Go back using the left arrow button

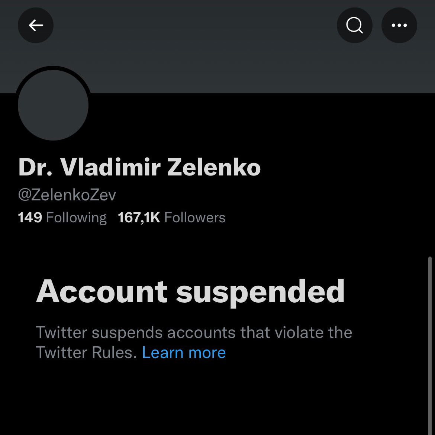36,25
